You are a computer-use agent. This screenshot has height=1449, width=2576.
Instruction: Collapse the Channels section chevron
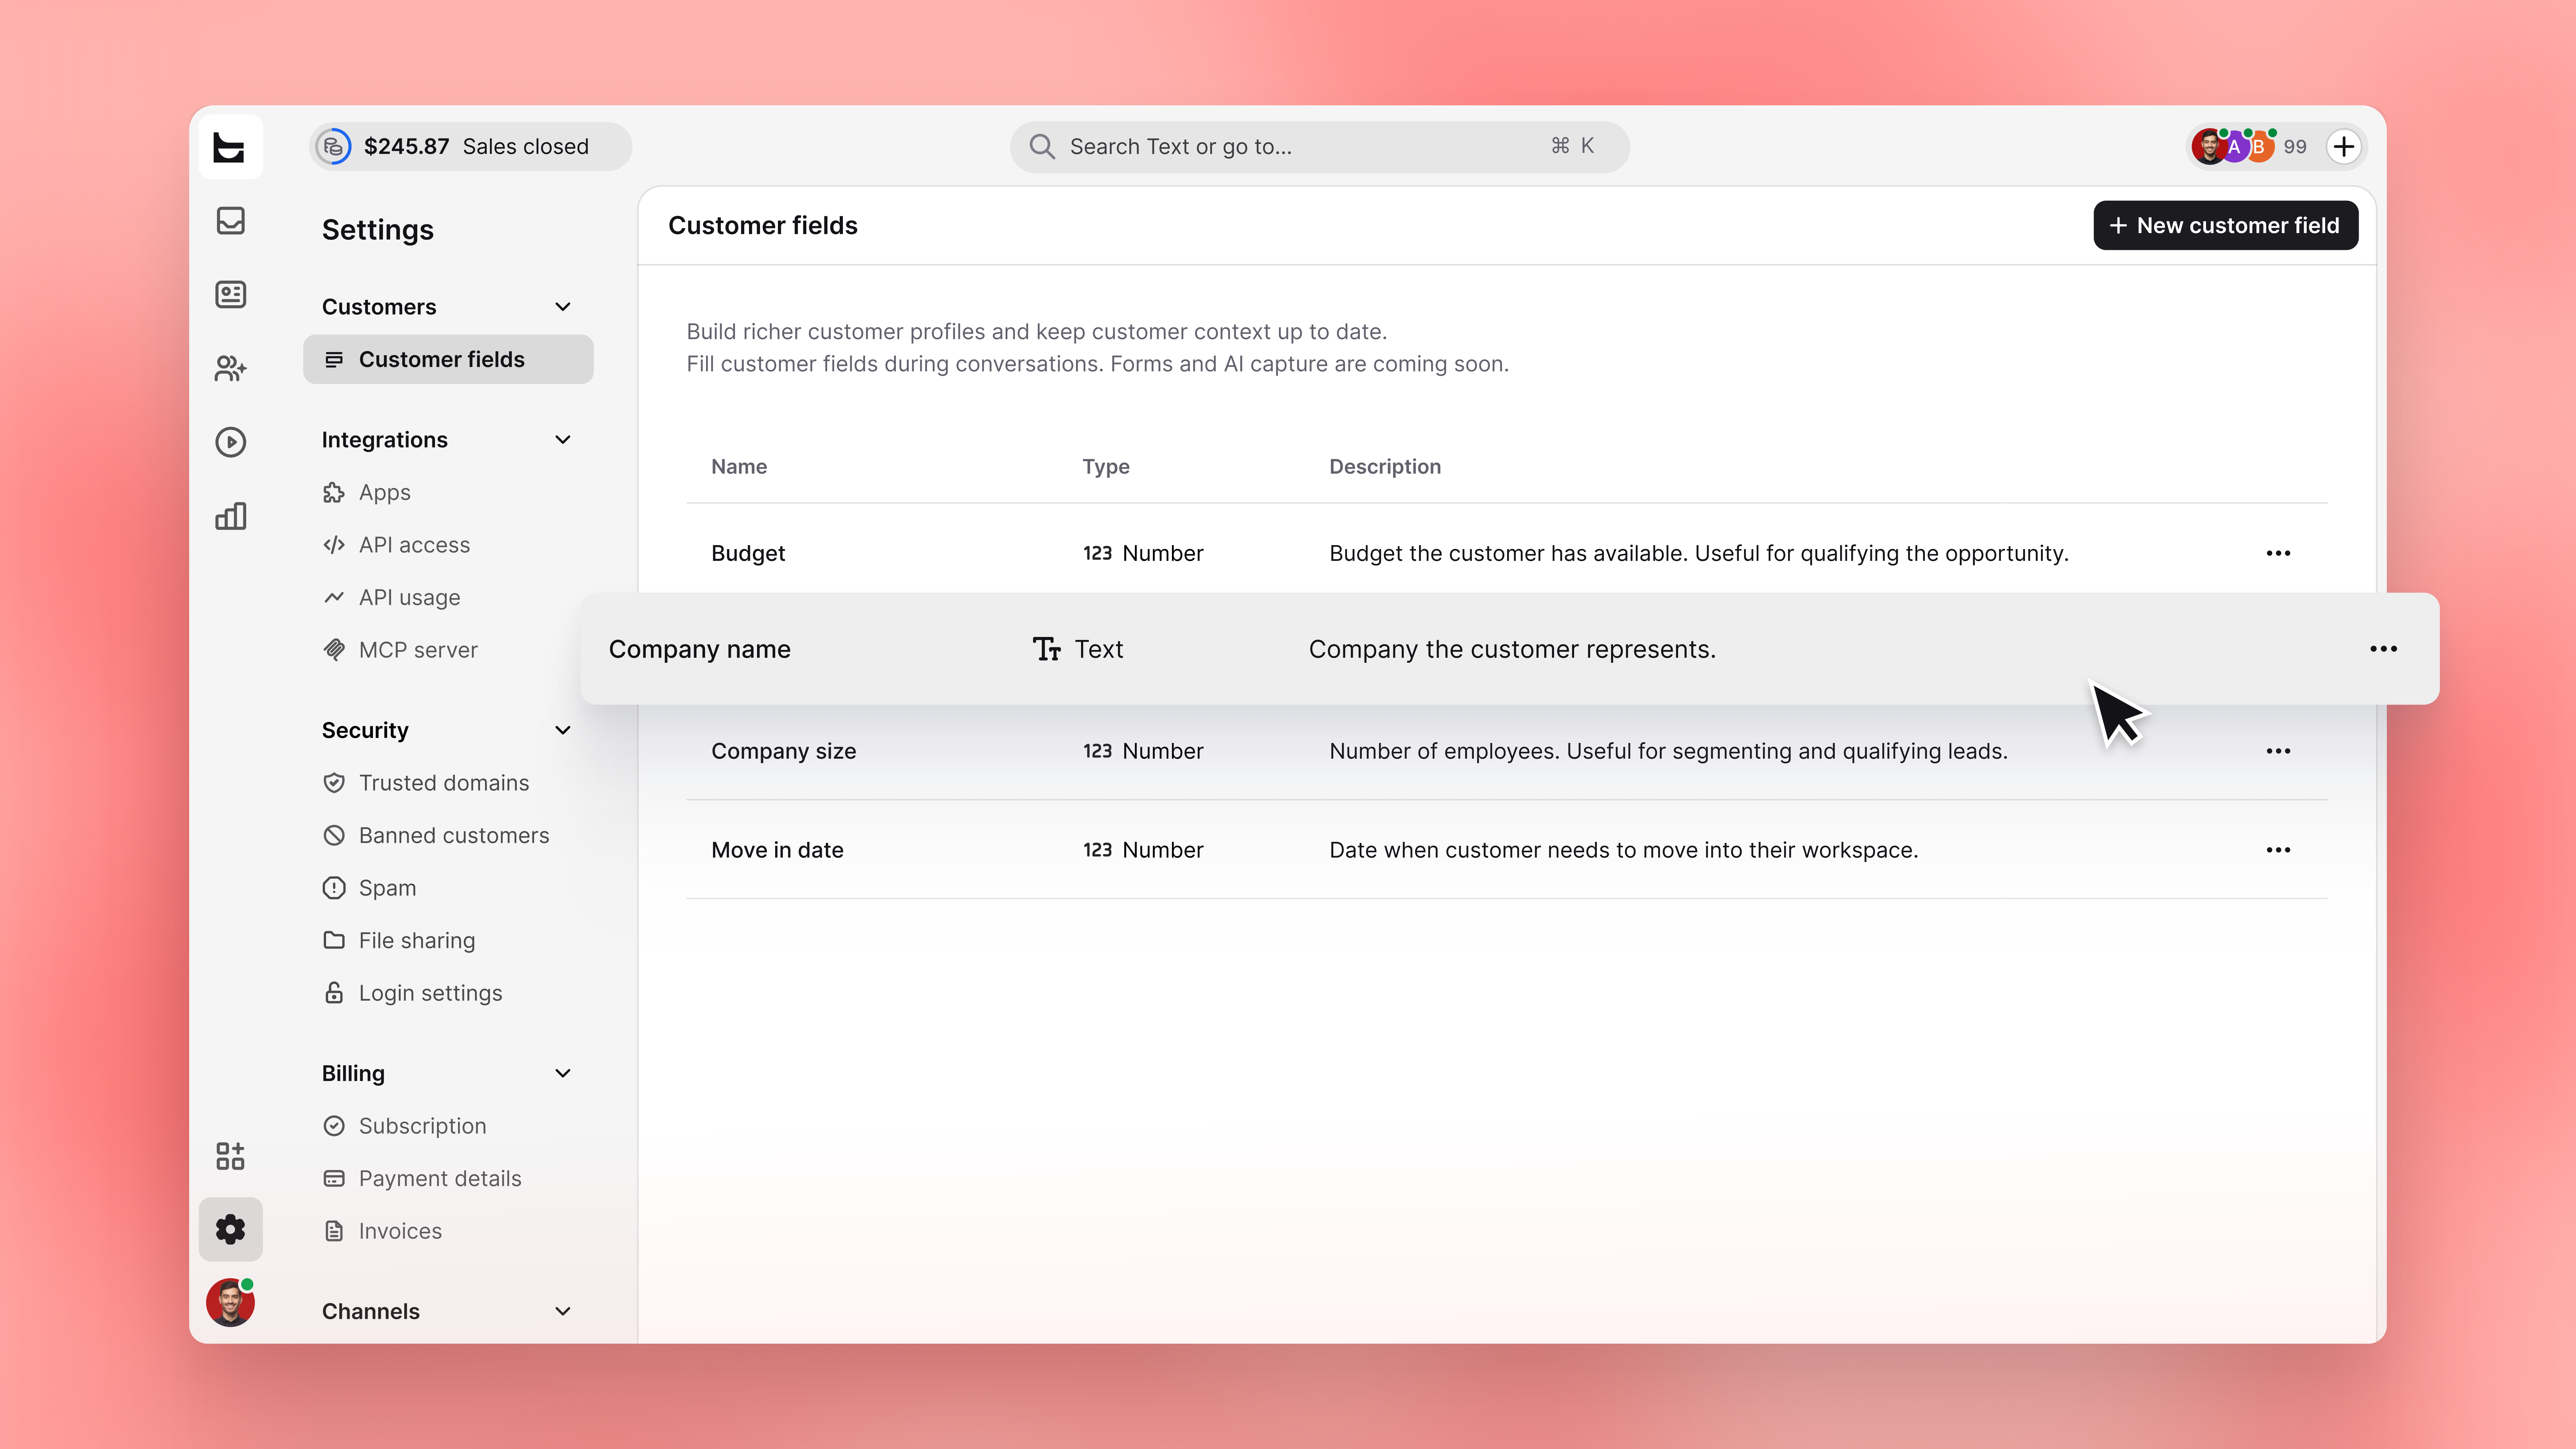tap(563, 1311)
